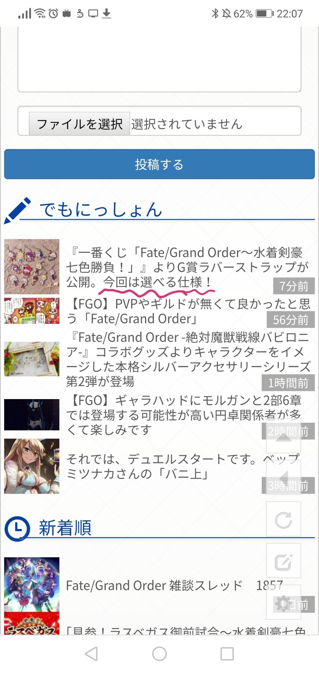Tap the floating write-post pencil icon
Viewport: 319px width, 673px height.
point(283,561)
